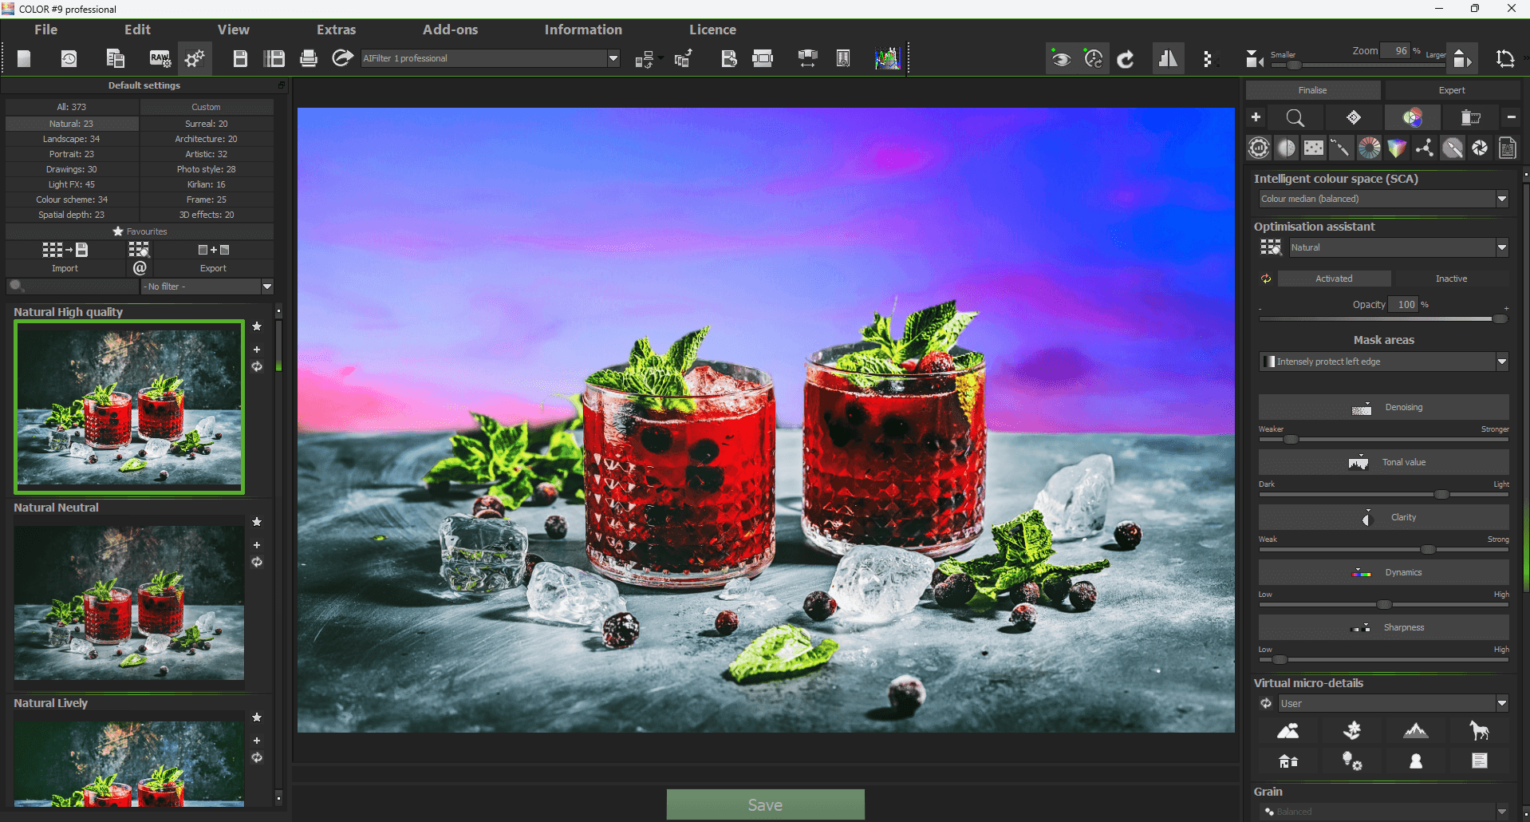1530x822 pixels.
Task: Click the RAW module icon in the toolbar
Action: 160,58
